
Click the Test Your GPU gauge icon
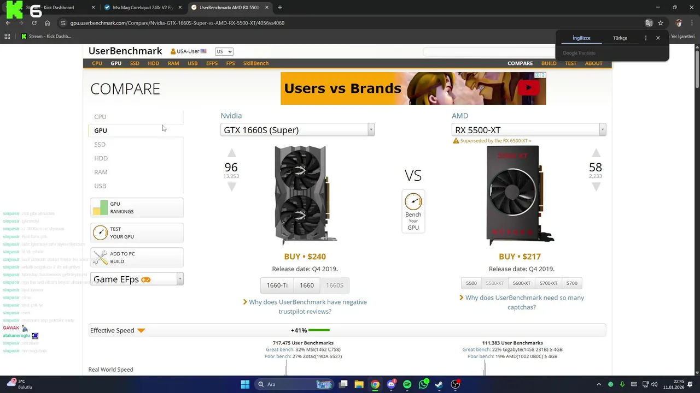point(100,233)
